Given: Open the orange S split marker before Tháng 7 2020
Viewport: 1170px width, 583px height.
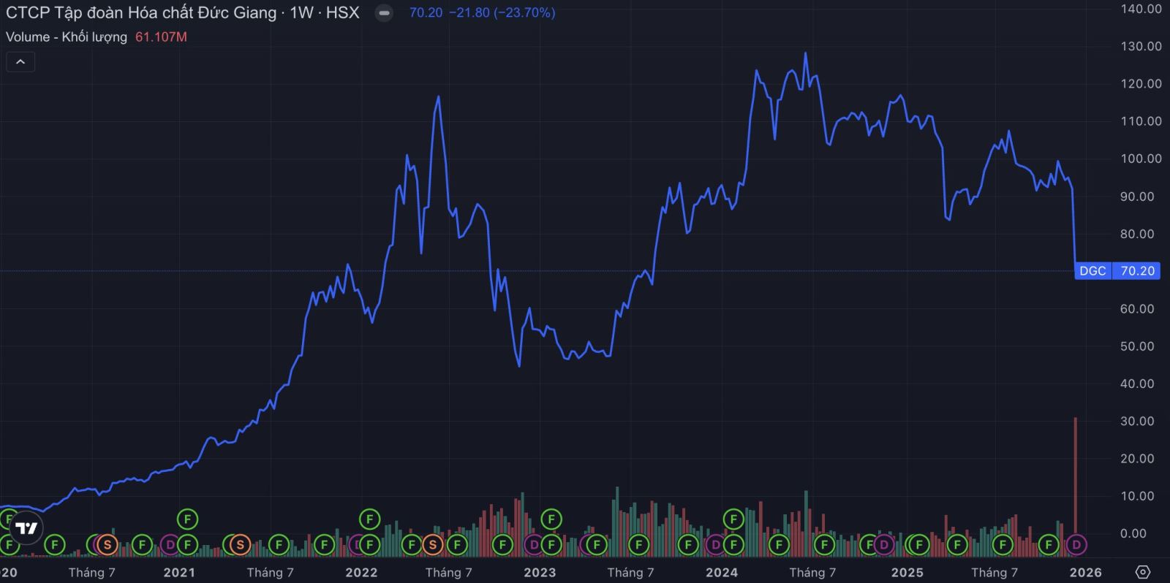Looking at the screenshot, I should pyautogui.click(x=107, y=544).
